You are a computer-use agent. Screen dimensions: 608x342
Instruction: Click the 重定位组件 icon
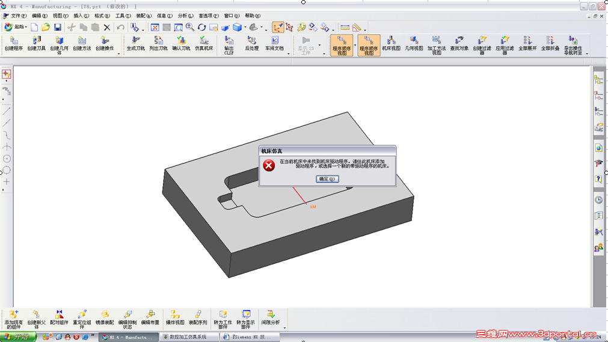pyautogui.click(x=82, y=319)
